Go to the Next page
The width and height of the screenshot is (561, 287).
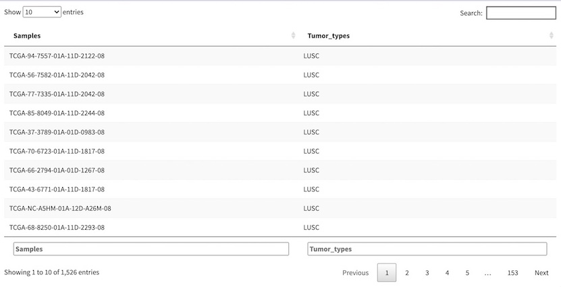(541, 273)
